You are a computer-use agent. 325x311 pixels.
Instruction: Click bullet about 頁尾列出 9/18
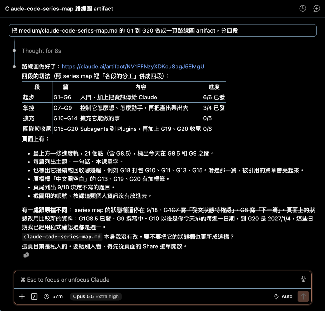74,187
